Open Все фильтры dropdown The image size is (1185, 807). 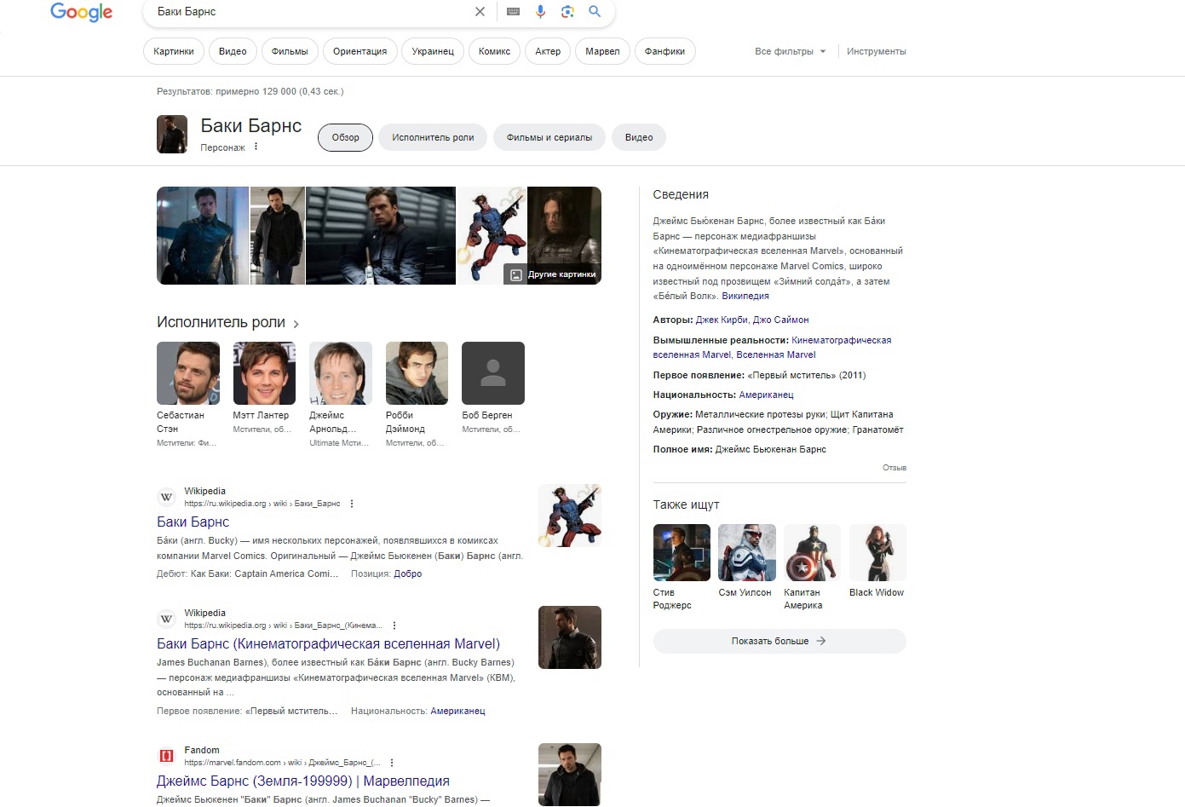[x=790, y=51]
